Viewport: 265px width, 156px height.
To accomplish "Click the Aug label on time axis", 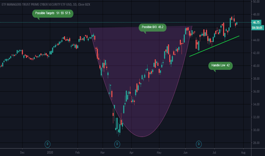I will coord(243,153).
